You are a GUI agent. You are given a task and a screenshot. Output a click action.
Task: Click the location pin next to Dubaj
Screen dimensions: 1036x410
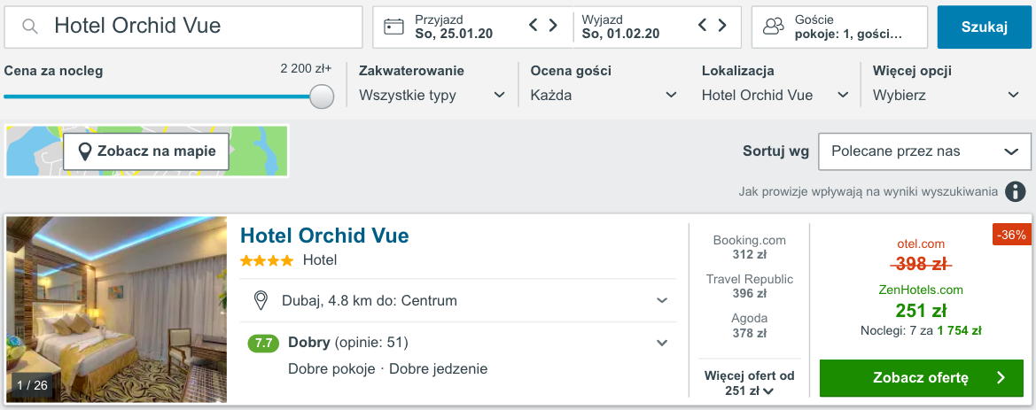(x=261, y=300)
